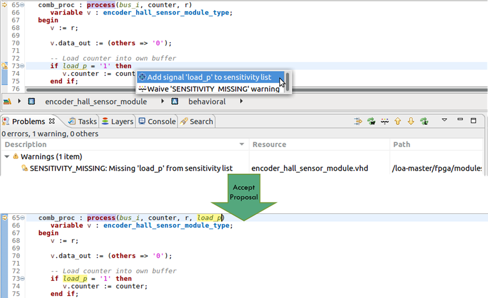Click the Layers tab stacked-layers icon
The width and height of the screenshot is (488, 298).
tap(105, 121)
